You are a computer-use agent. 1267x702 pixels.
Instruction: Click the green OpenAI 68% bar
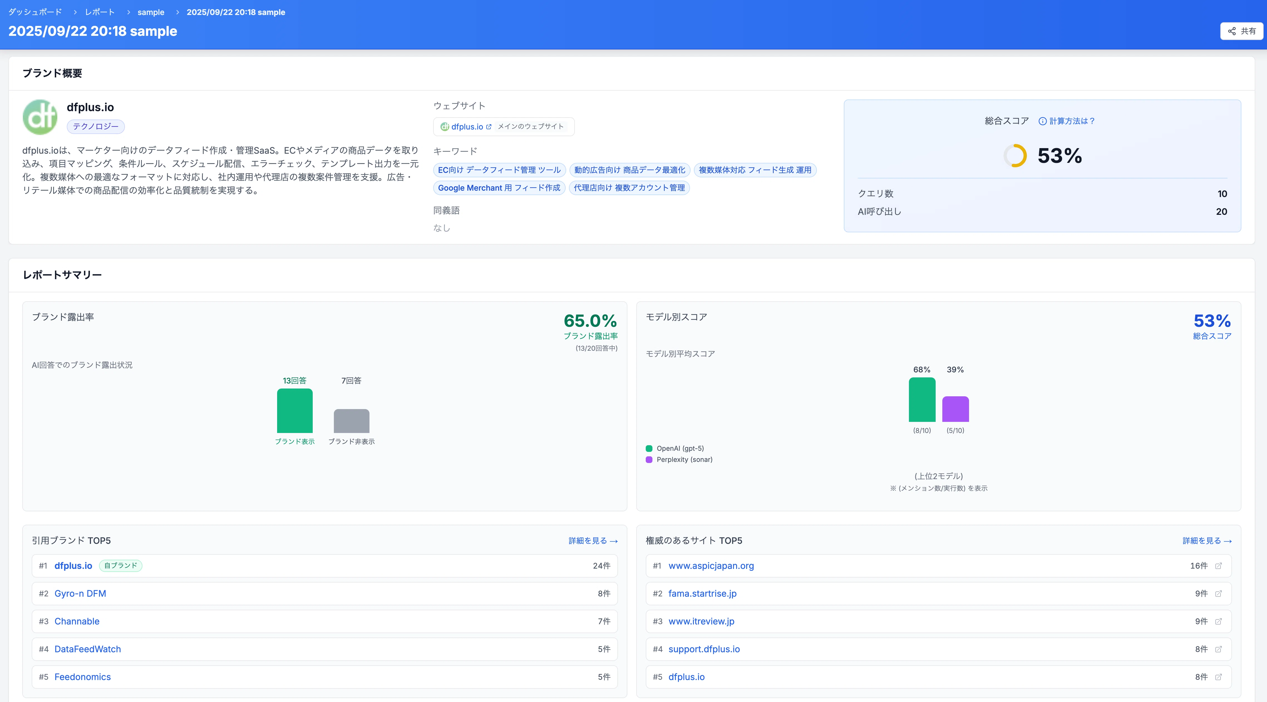point(922,399)
